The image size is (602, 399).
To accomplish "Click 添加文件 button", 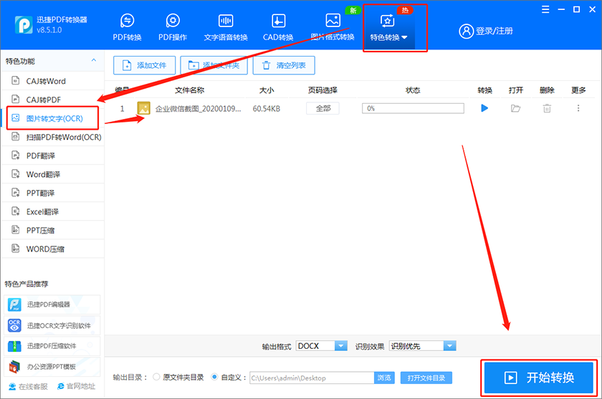I will pos(144,65).
